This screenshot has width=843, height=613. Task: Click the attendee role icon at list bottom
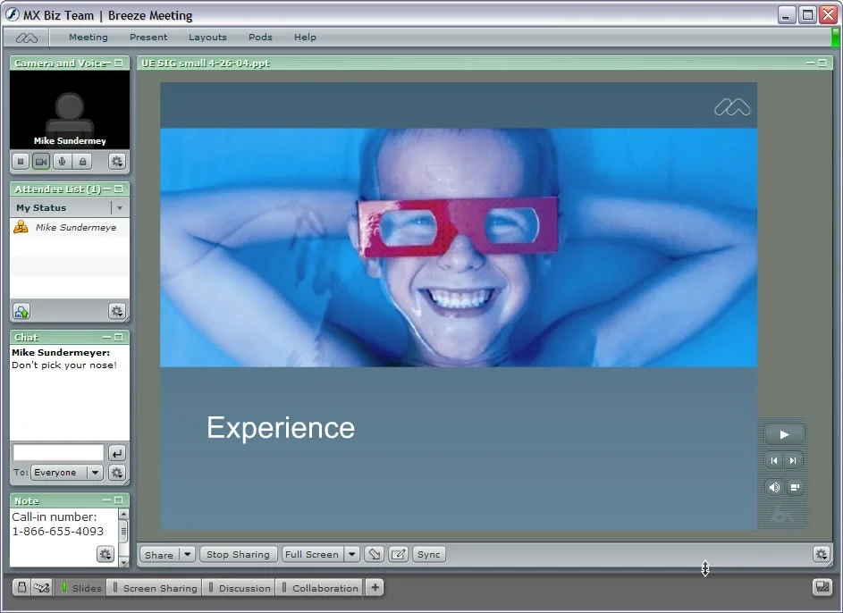21,311
